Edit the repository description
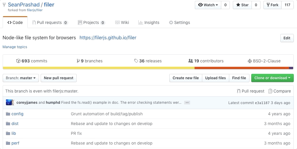This screenshot has width=297, height=149. pos(287,38)
